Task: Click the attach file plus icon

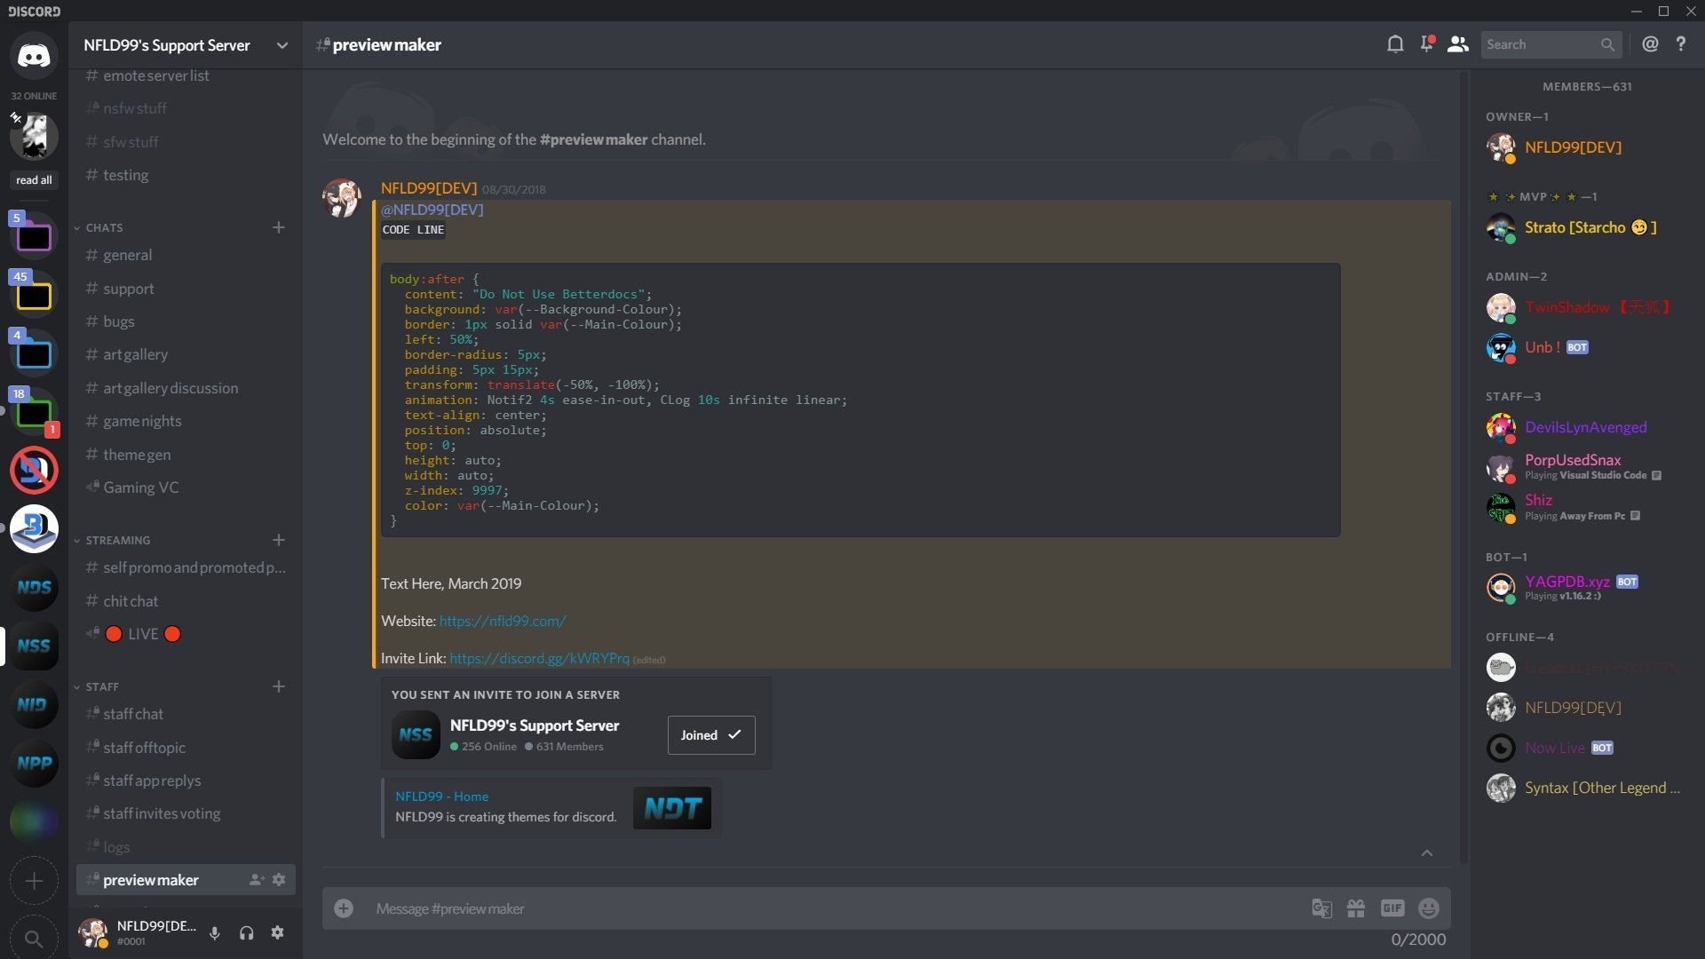Action: coord(344,908)
